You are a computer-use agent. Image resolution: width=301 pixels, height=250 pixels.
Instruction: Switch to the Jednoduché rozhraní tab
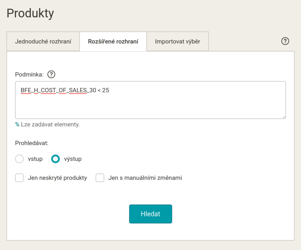pos(43,41)
